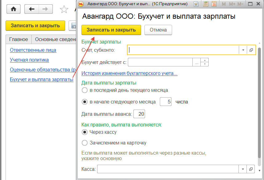The height and width of the screenshot is (180, 264).
Task: Click the Дата выплаты аванса field
Action: [x=139, y=114]
